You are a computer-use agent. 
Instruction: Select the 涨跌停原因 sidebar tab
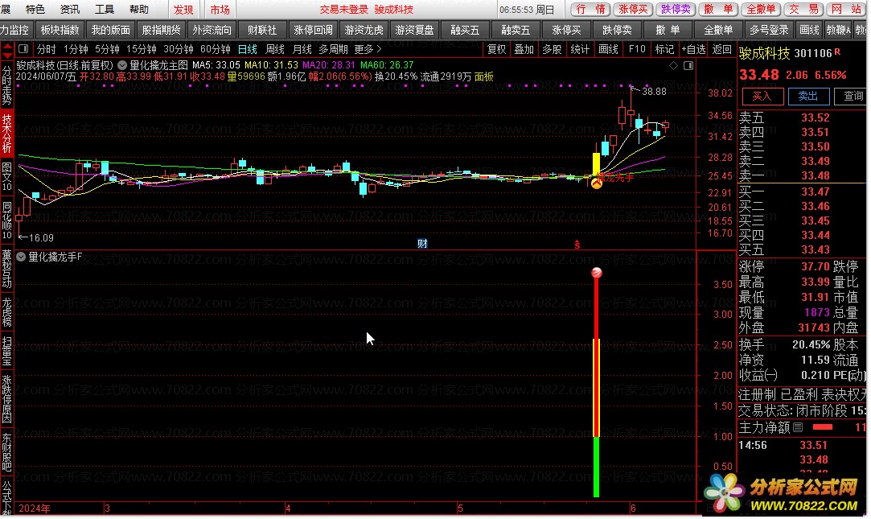[6, 400]
